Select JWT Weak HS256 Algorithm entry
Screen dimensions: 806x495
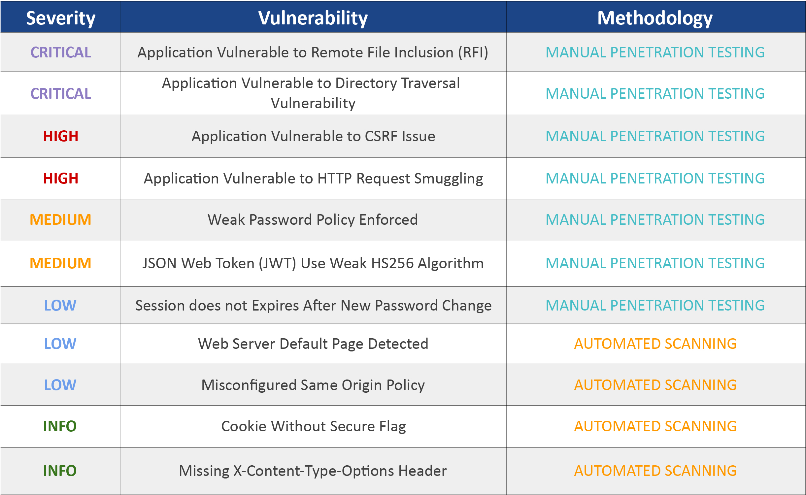pos(313,263)
